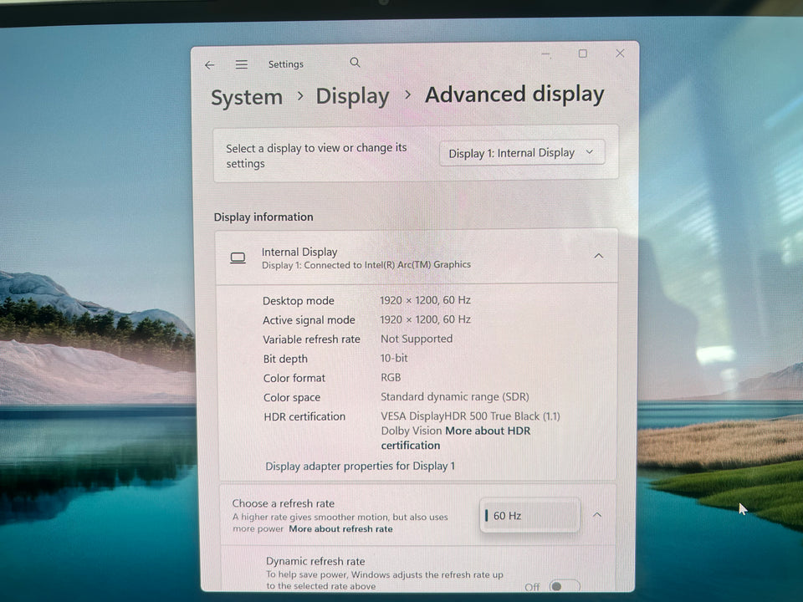Collapse the Choose a refresh rate section
This screenshot has width=803, height=602.
[597, 515]
